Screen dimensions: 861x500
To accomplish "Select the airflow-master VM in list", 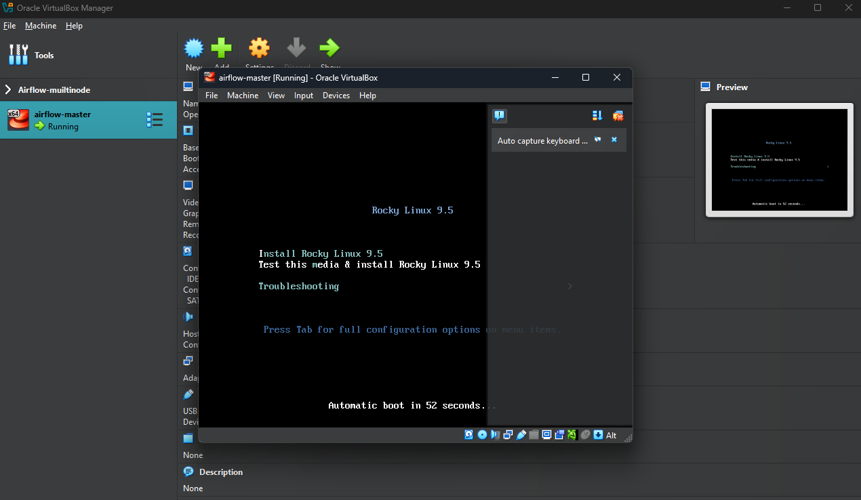I will coord(88,120).
